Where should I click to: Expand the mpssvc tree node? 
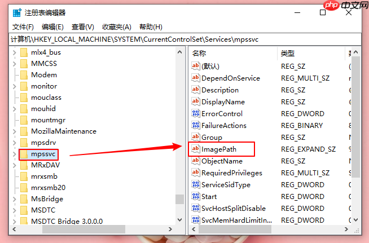(14, 154)
